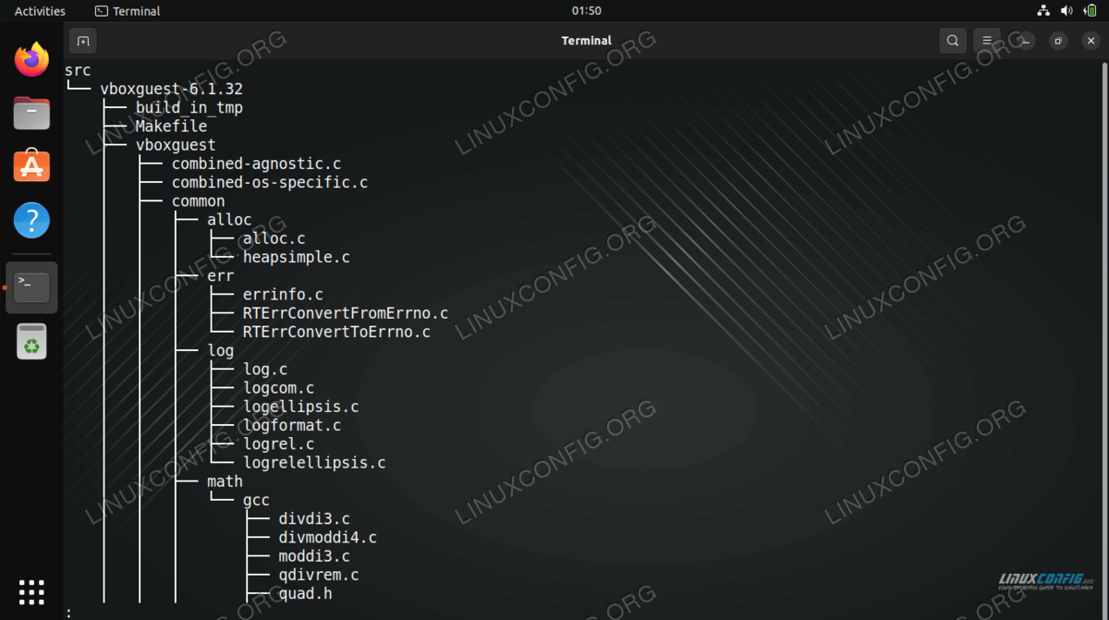Select 'divdi3.c' in the listing
This screenshot has width=1109, height=620.
[x=314, y=519]
